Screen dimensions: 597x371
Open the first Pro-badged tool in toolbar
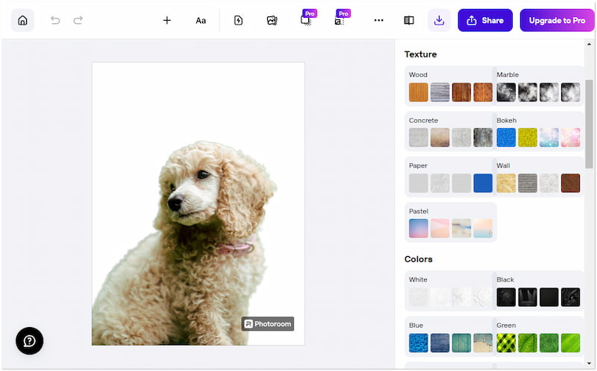click(306, 20)
